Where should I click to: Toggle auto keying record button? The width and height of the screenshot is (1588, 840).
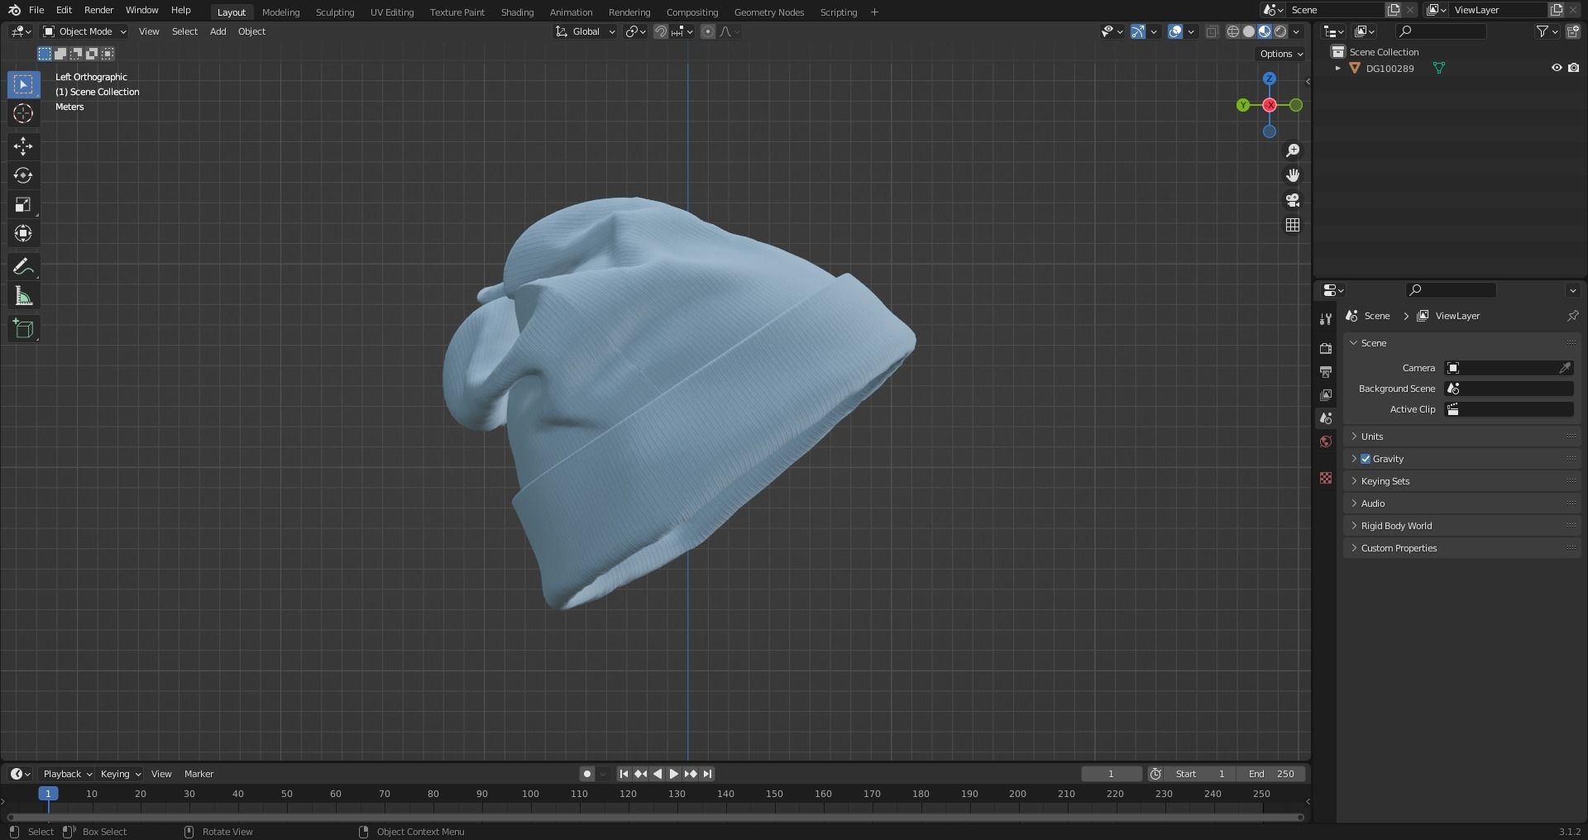[587, 774]
